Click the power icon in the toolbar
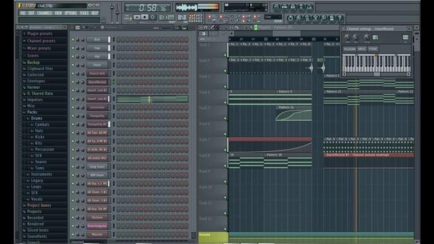This screenshot has width=434, height=244. pos(290,18)
